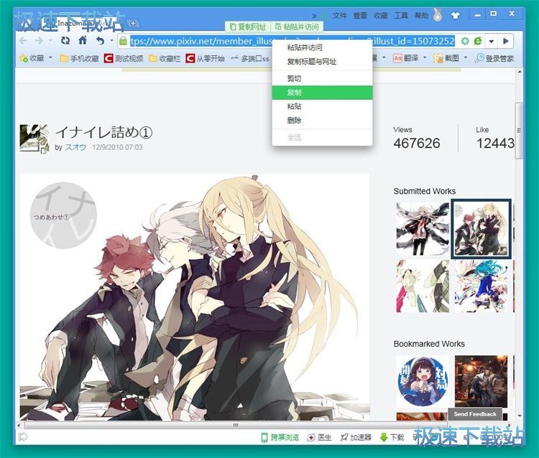539x458 pixels.
Task: Expand the 截图 dropdown arrow
Action: pyautogui.click(x=466, y=57)
